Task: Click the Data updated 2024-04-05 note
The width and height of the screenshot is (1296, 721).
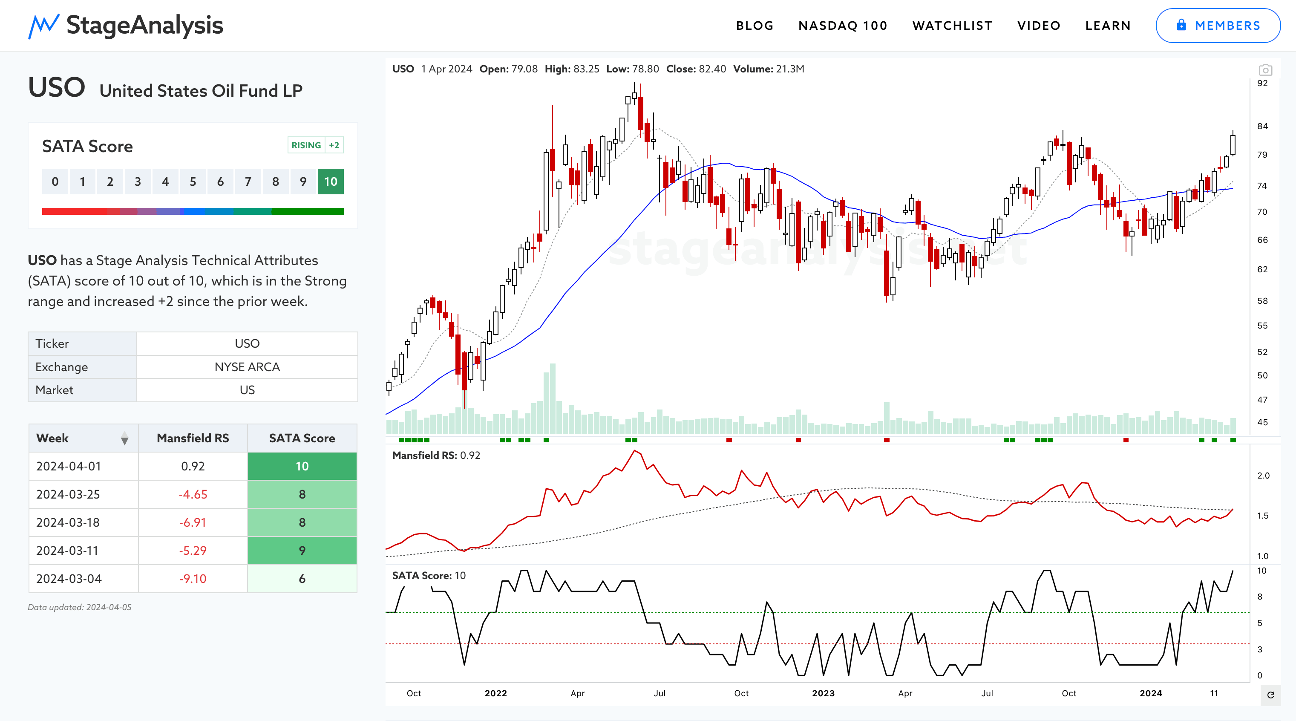Action: coord(80,607)
